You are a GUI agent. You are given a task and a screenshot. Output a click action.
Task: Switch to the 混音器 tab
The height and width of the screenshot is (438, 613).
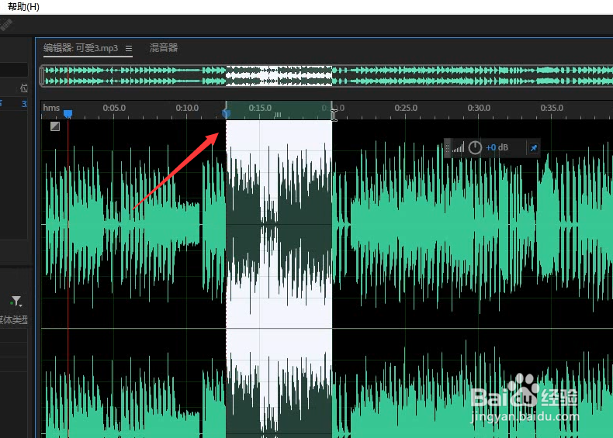[x=164, y=48]
